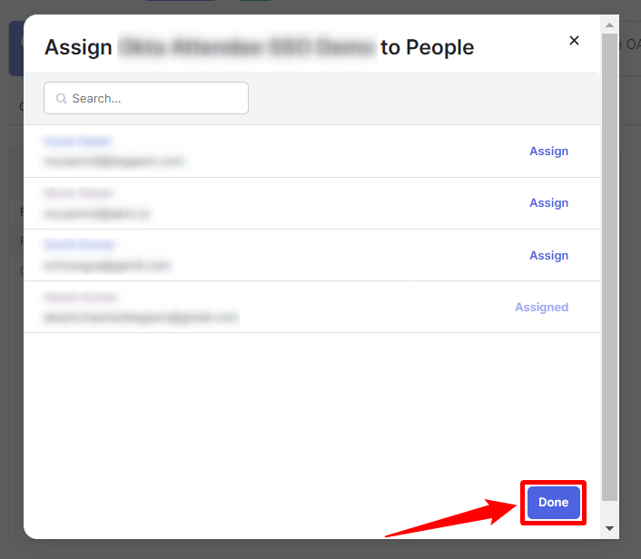Click the third person's email address

(x=107, y=266)
